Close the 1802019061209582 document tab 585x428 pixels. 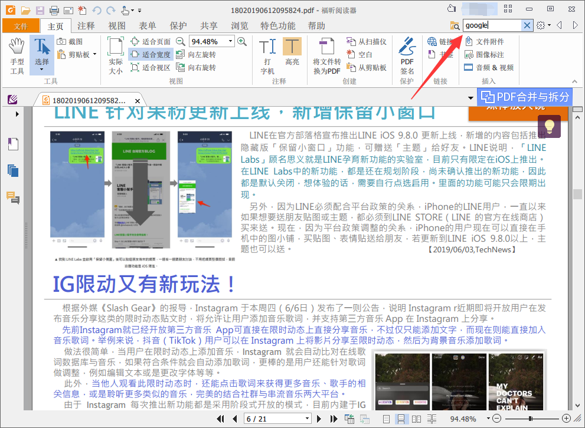[138, 101]
